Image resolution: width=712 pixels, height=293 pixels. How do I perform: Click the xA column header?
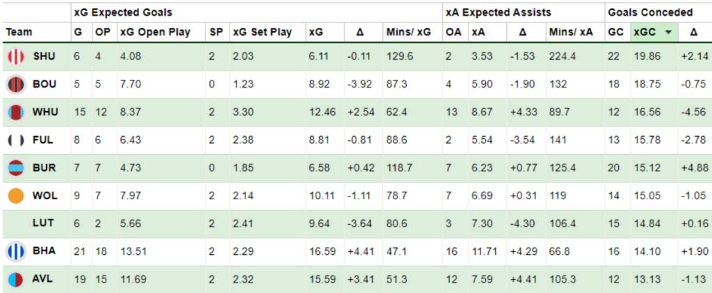coord(478,32)
